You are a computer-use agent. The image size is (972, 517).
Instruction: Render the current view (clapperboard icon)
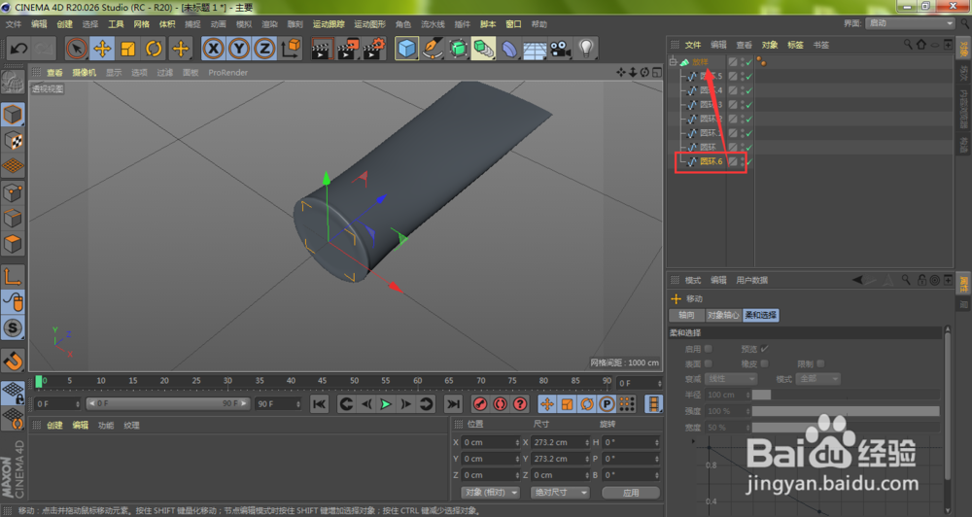point(322,48)
